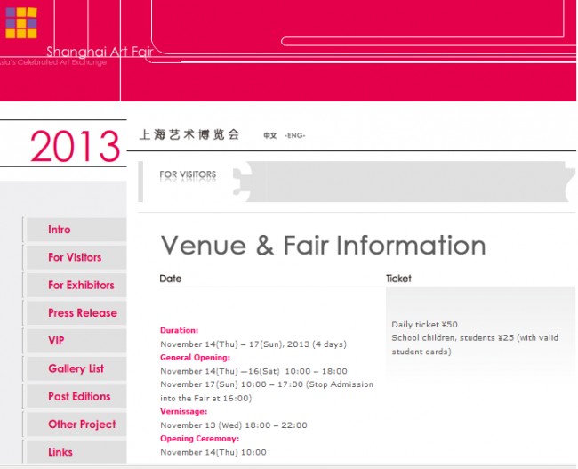Click the text 'November 13 (Wed) 18:00 – 22:00'
The image size is (578, 469).
234,425
